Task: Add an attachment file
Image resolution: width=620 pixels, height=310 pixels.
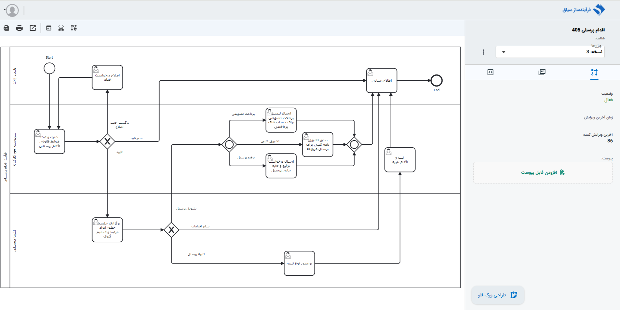Action: point(543,172)
